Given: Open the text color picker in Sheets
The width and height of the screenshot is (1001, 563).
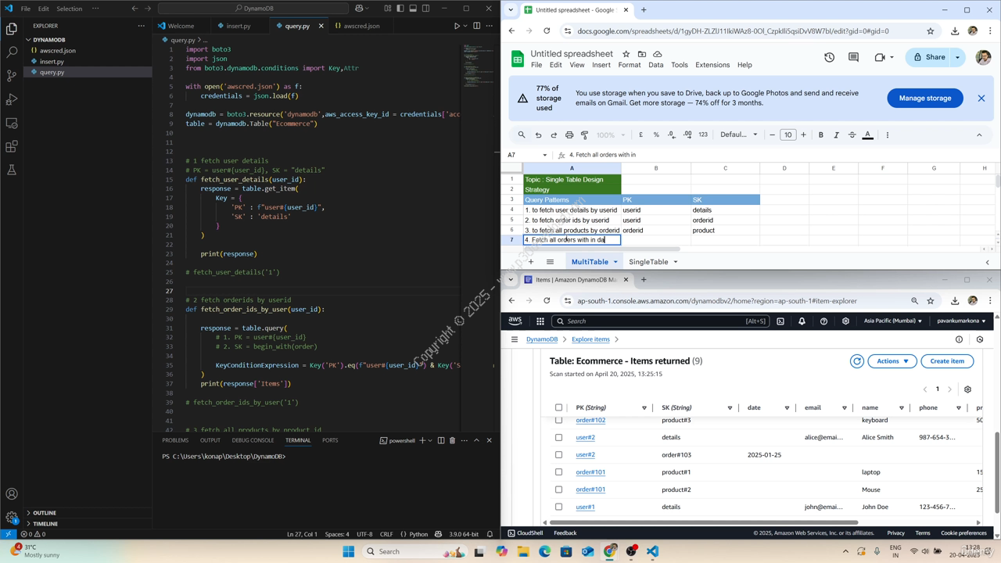Looking at the screenshot, I should [867, 134].
